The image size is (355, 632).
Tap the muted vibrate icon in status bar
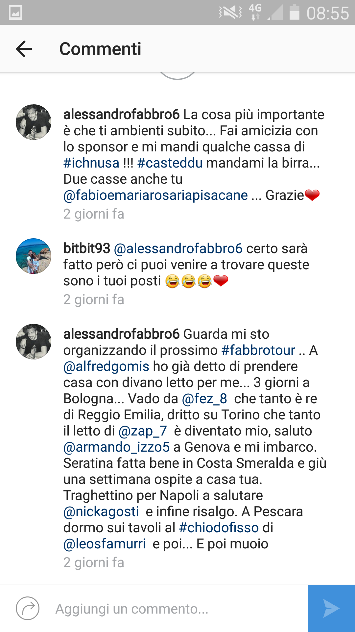(230, 13)
